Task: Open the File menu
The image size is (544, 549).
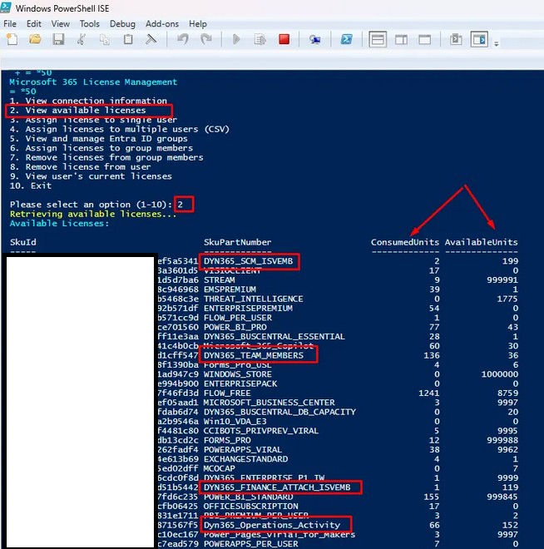Action: pos(10,24)
